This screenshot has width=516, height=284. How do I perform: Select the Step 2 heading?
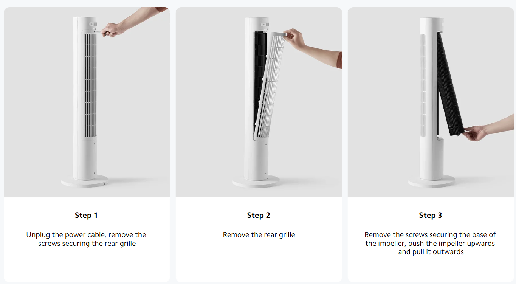click(x=259, y=215)
